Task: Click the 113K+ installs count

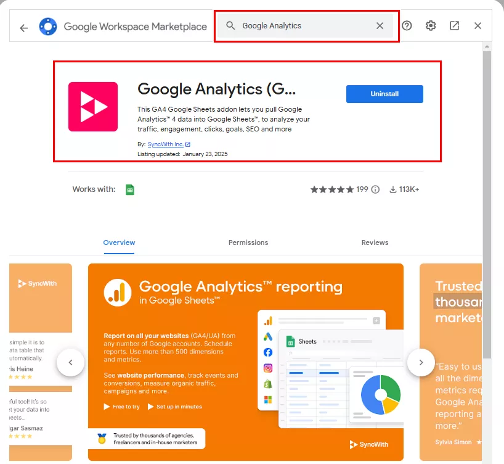Action: (409, 189)
